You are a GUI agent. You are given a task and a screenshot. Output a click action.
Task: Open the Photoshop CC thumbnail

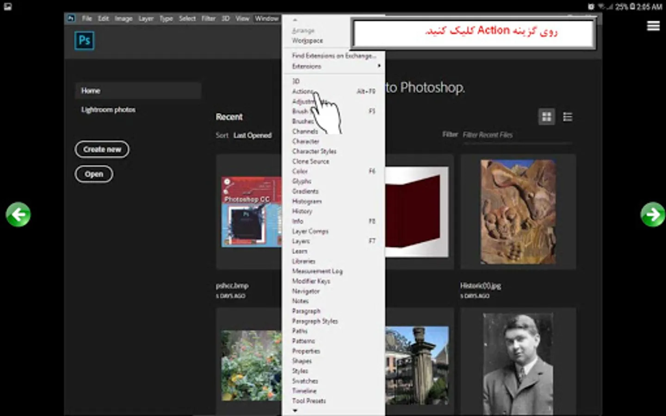[x=251, y=212]
